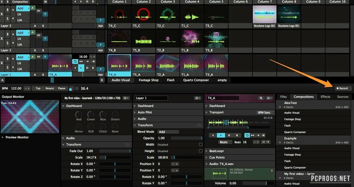Open the Flash deck tab

(171, 80)
